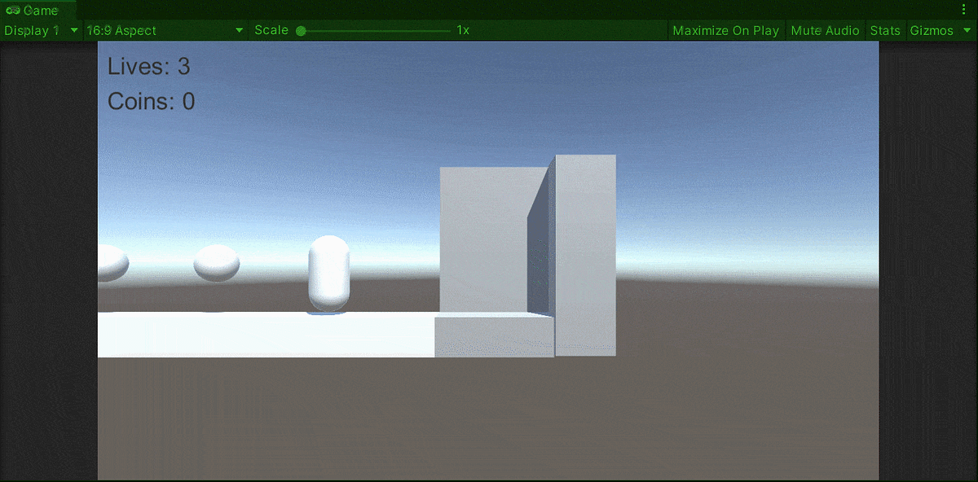Viewport: 978px width, 482px height.
Task: Click the Gizmos dropdown arrow
Action: (x=967, y=30)
